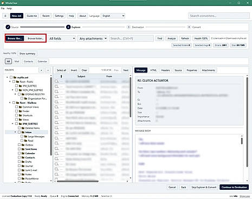Click the Search converters input field

tap(219, 16)
